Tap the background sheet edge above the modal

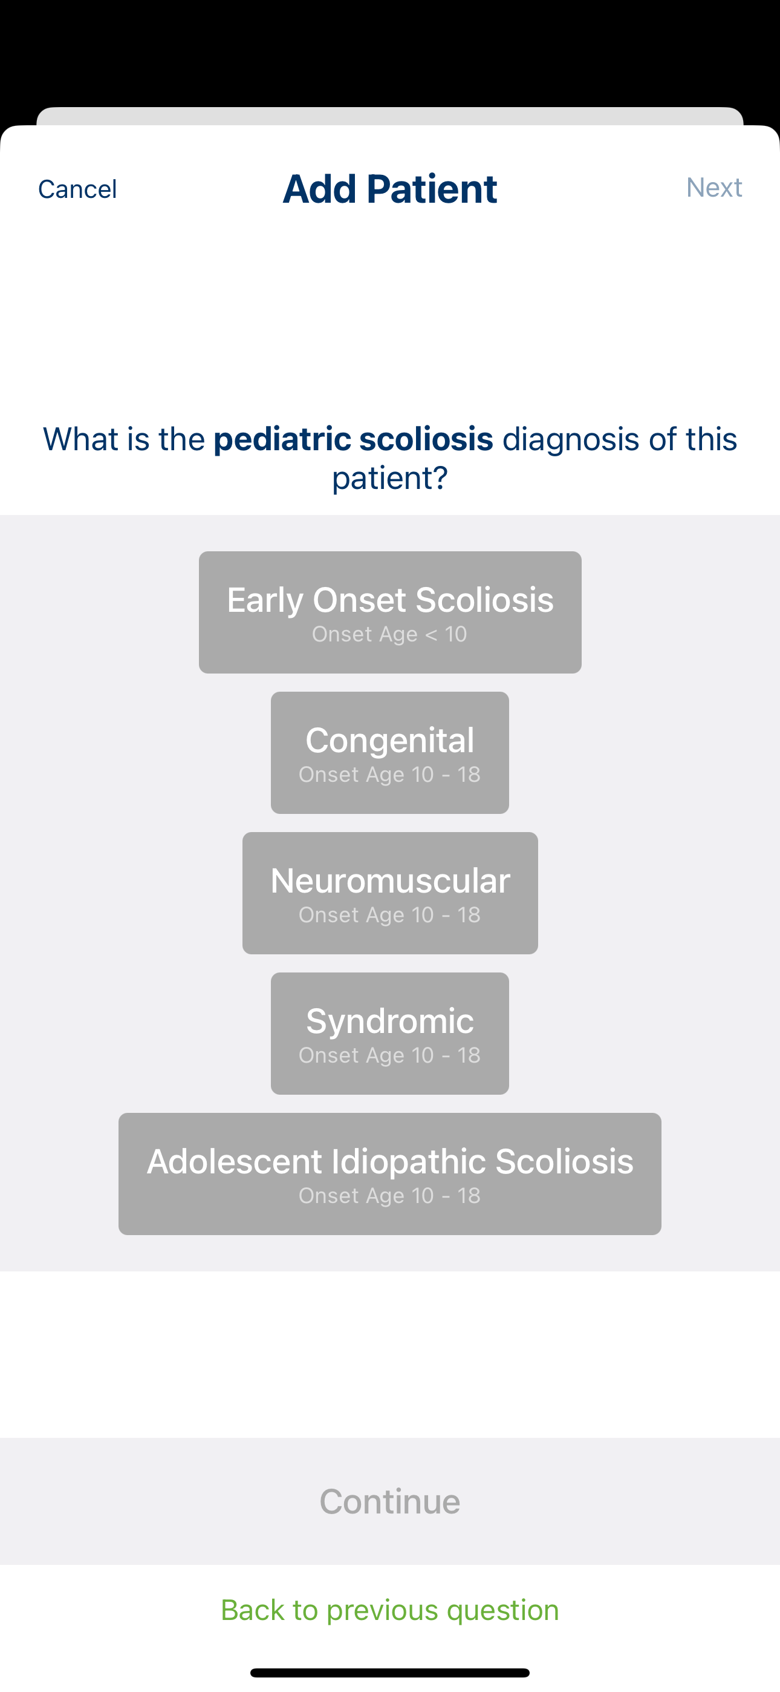390,116
